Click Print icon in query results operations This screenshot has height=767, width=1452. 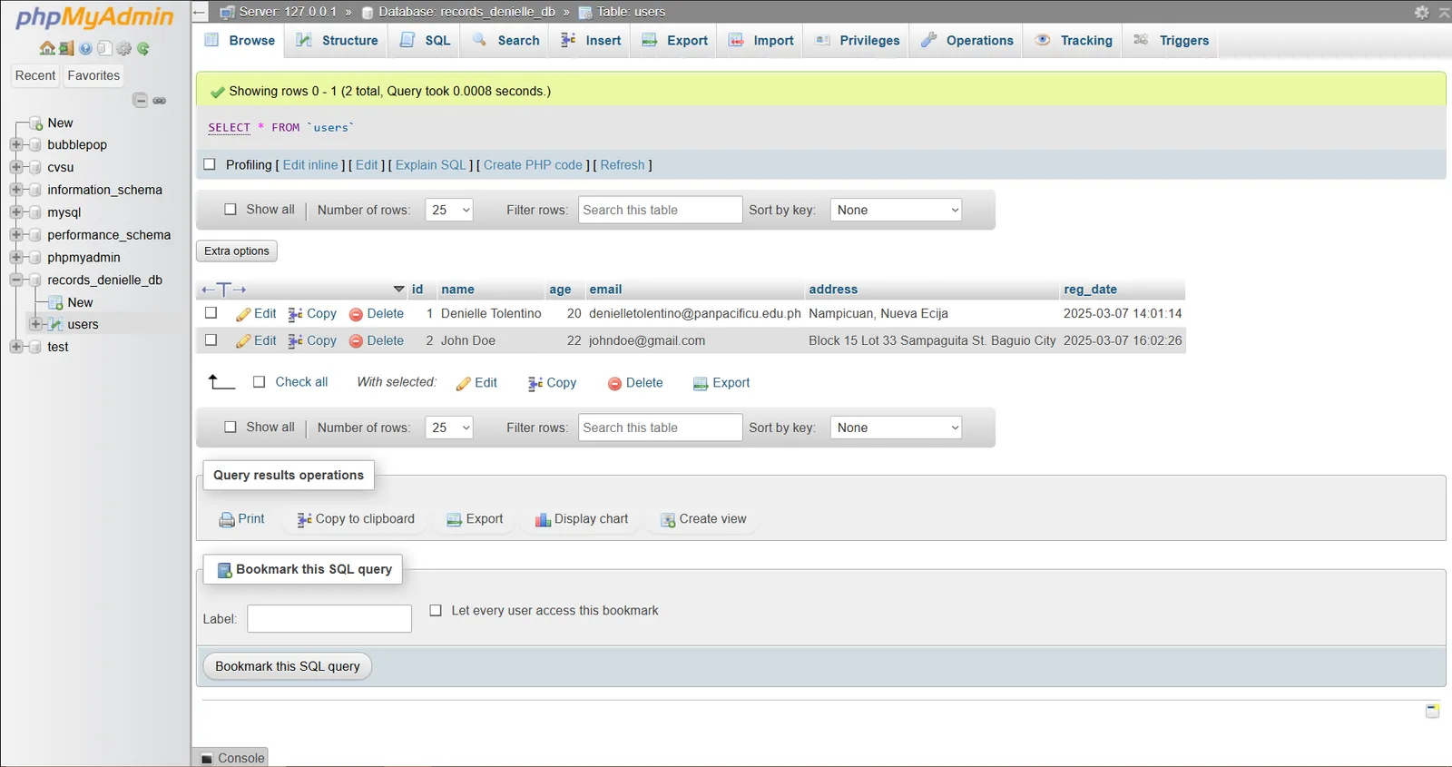pyautogui.click(x=227, y=520)
